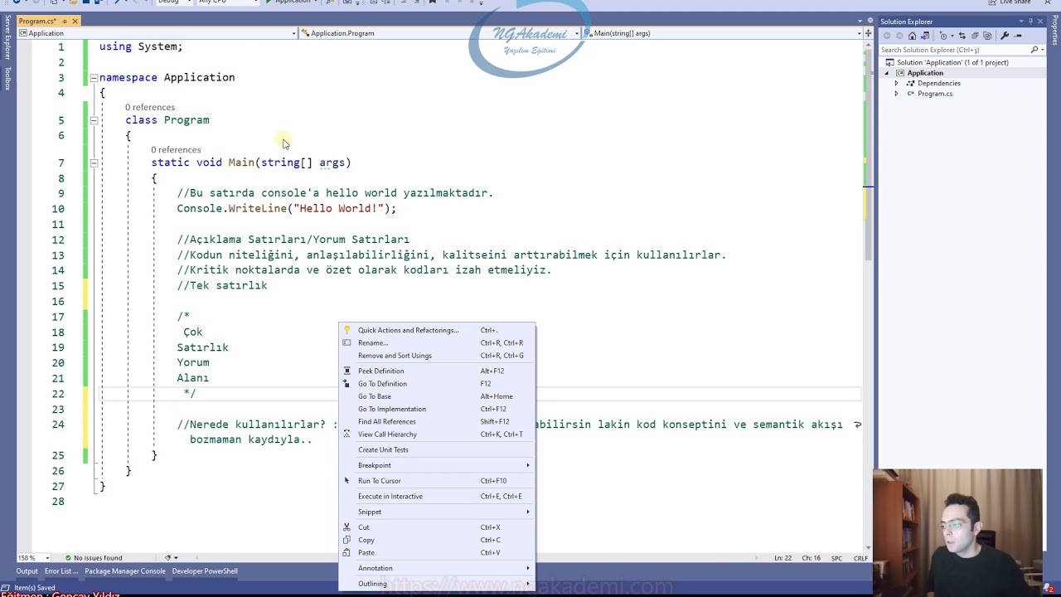The image size is (1061, 597).
Task: Click the split editor icon above the scrollbar
Action: (867, 33)
